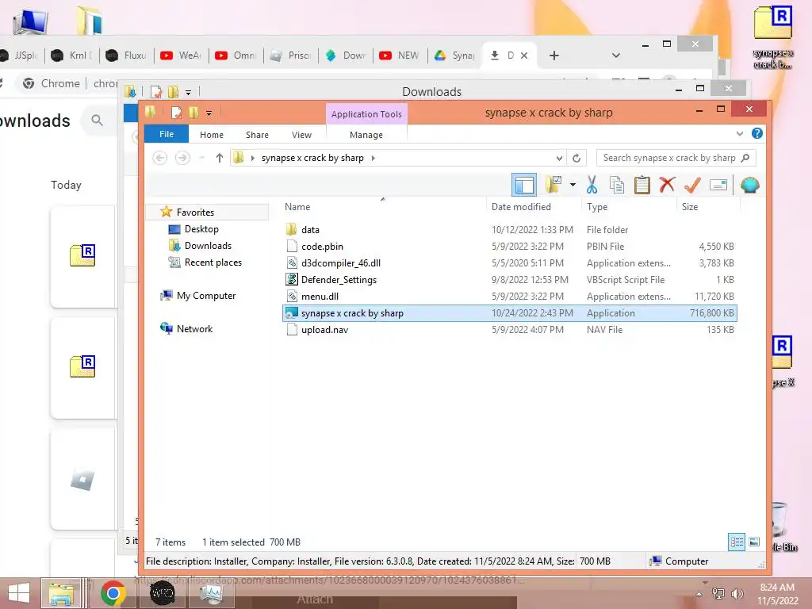Screen dimensions: 812x609
Task: Open the File ribbon tab
Action: coord(167,134)
